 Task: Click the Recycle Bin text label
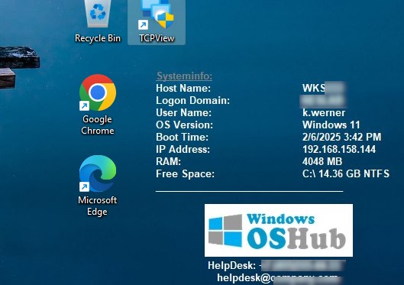coord(98,38)
